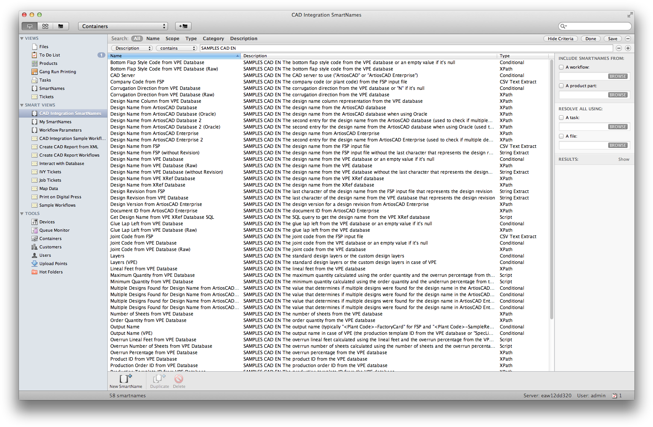
Task: Open the Containers view dropdown
Action: (x=122, y=26)
